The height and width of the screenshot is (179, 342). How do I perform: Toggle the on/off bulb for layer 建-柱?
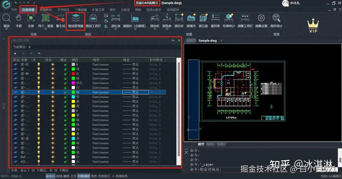point(39,64)
